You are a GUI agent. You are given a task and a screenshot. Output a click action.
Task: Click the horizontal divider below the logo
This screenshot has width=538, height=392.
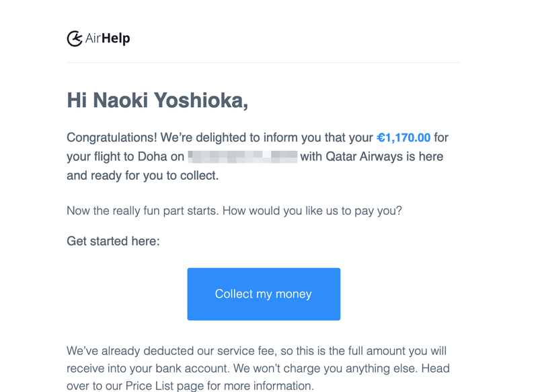(x=264, y=62)
